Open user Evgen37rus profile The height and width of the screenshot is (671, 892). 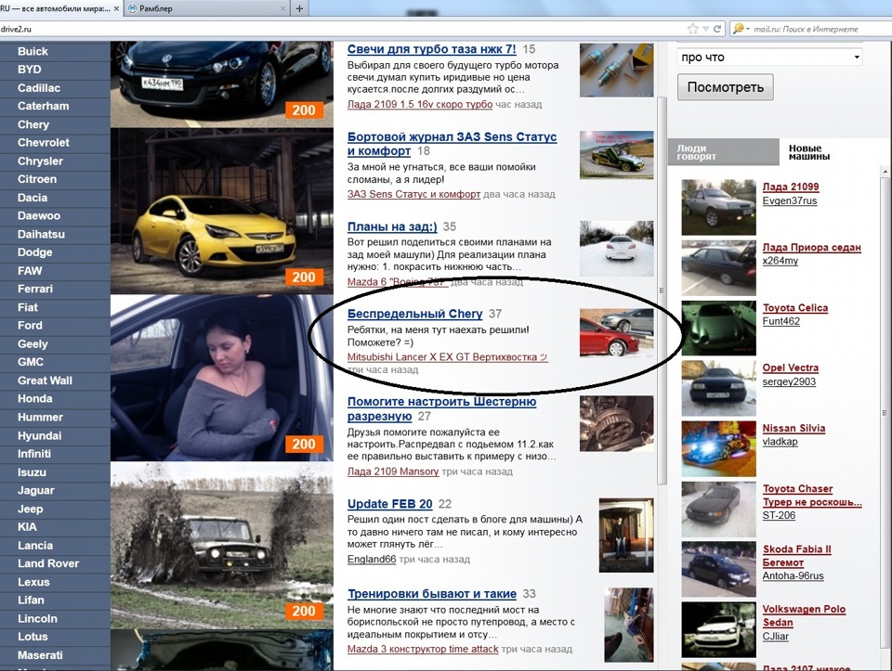coord(790,200)
